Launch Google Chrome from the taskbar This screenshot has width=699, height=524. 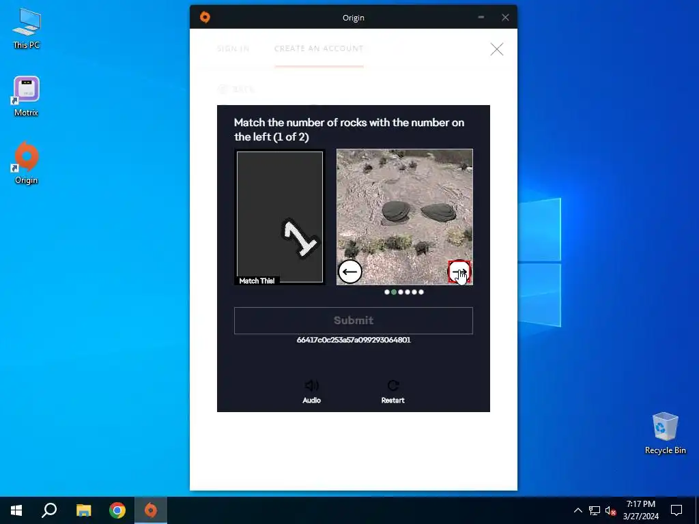point(117,510)
